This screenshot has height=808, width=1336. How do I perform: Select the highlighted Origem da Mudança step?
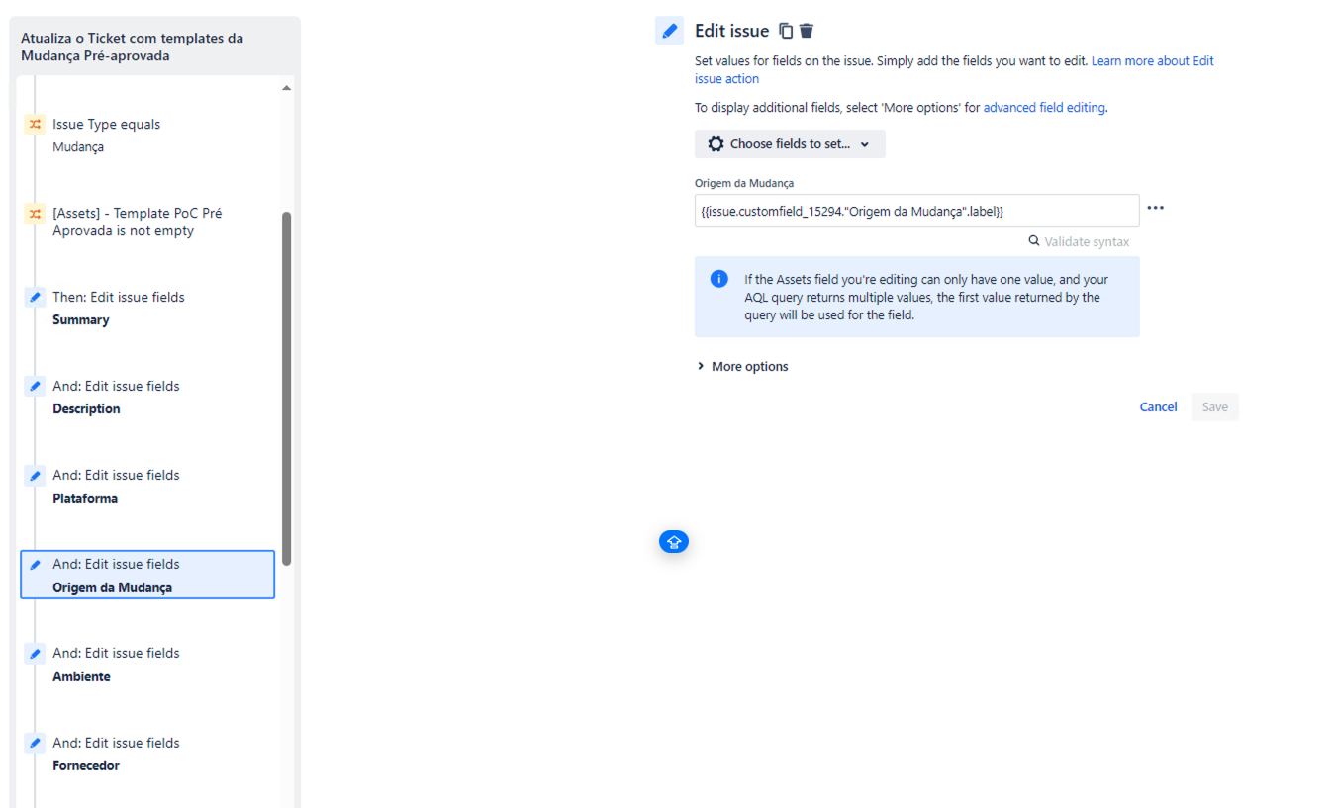coord(147,575)
